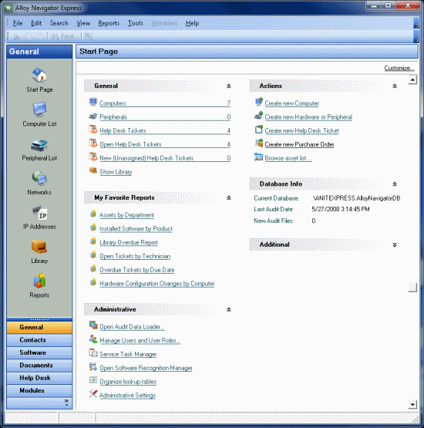Open Overdue Tickets by Due Date link

137,270
